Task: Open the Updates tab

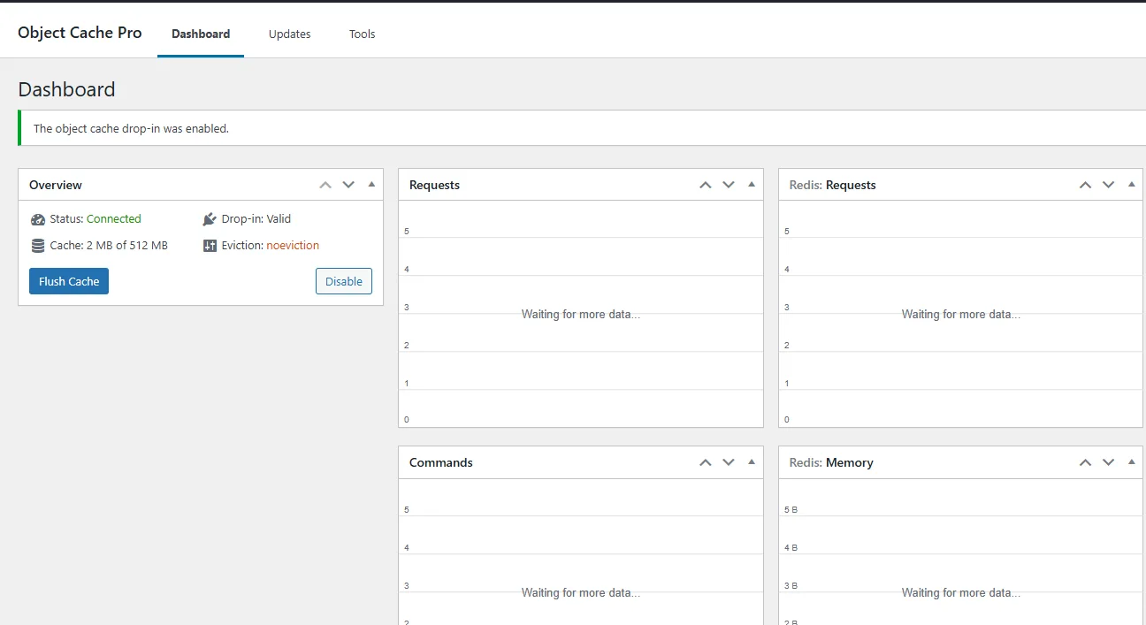Action: [x=290, y=34]
